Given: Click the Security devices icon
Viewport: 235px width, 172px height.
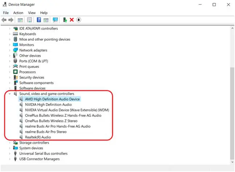Looking at the screenshot, I should pyautogui.click(x=16, y=77).
